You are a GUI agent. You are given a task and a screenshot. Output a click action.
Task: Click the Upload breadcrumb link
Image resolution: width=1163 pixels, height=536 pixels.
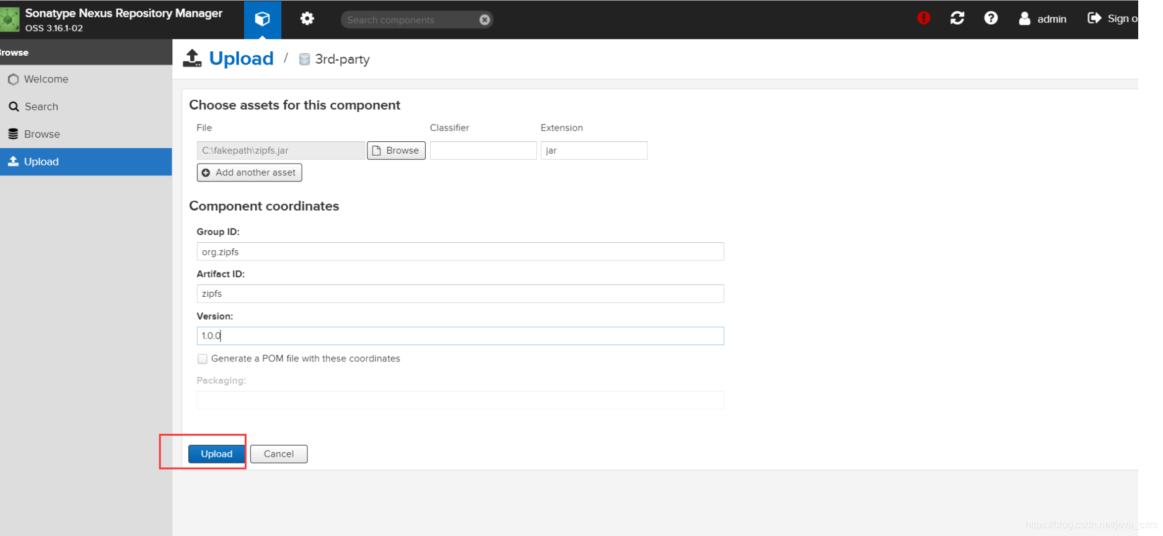pos(241,58)
